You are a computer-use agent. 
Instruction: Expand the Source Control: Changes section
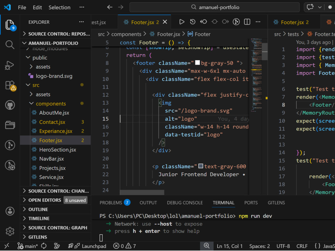point(56,191)
